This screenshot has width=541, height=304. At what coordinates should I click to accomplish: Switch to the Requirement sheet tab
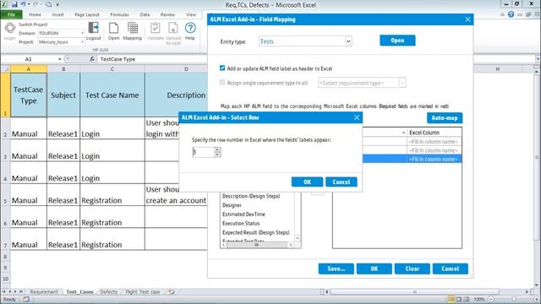(44, 291)
